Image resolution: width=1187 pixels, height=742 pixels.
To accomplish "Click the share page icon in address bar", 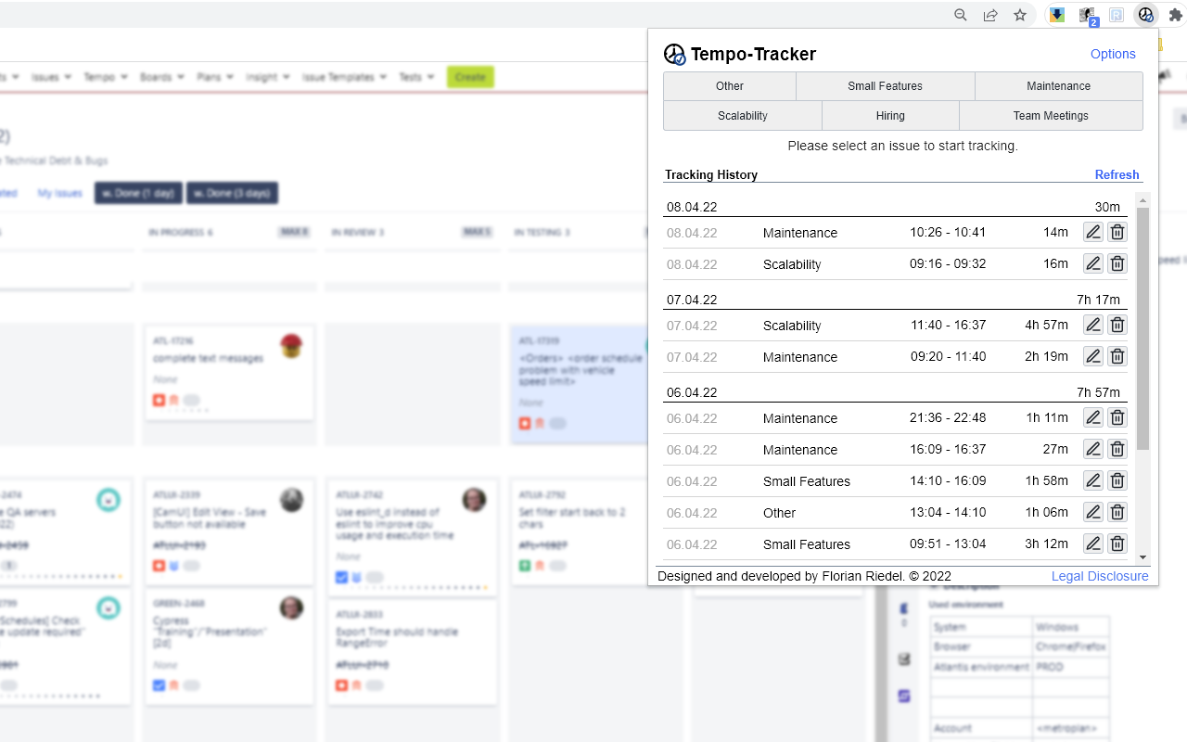I will [x=990, y=15].
